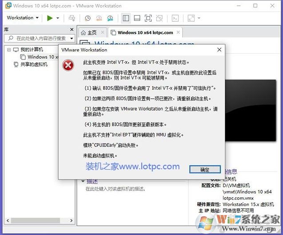Open the Workstation menu
The width and height of the screenshot is (283, 235).
(23, 18)
